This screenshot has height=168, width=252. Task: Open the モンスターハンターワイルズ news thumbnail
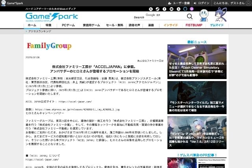[197, 98]
